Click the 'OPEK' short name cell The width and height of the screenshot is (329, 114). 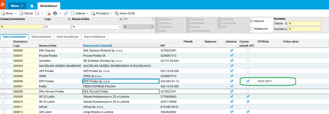point(60,76)
